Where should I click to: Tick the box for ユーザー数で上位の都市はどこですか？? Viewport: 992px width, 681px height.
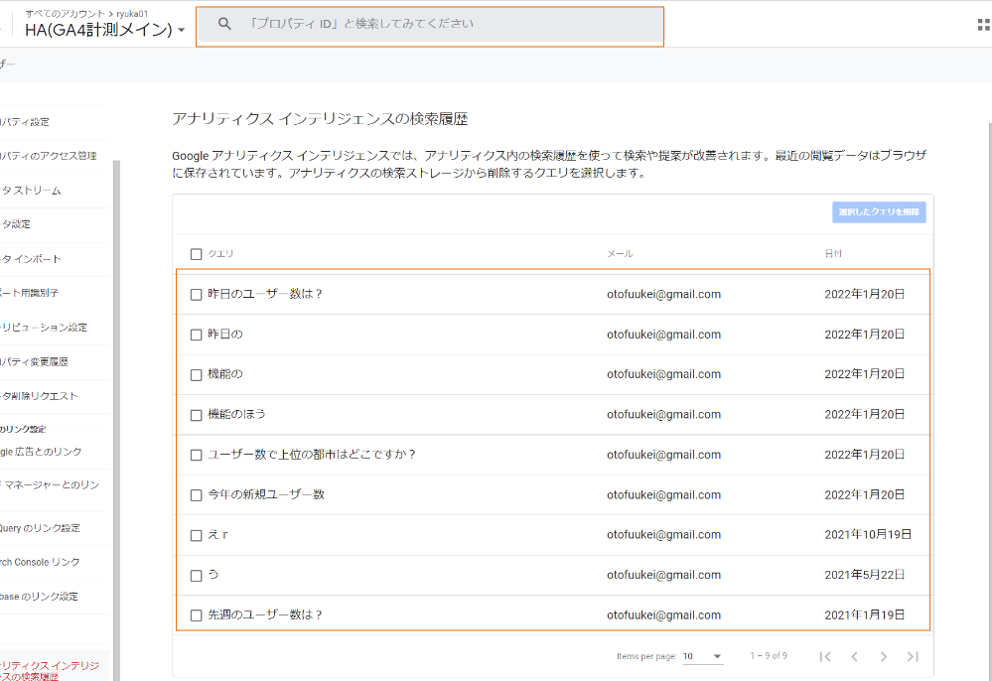pos(197,455)
